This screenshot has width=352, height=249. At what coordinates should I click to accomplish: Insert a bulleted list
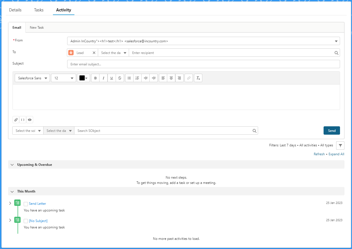pyautogui.click(x=129, y=78)
